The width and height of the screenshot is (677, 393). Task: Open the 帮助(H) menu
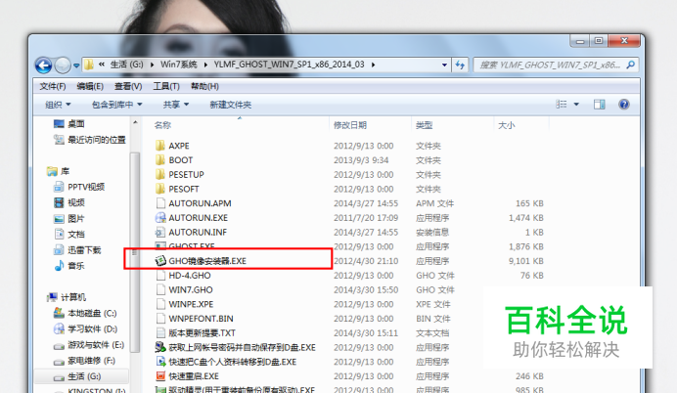[204, 87]
